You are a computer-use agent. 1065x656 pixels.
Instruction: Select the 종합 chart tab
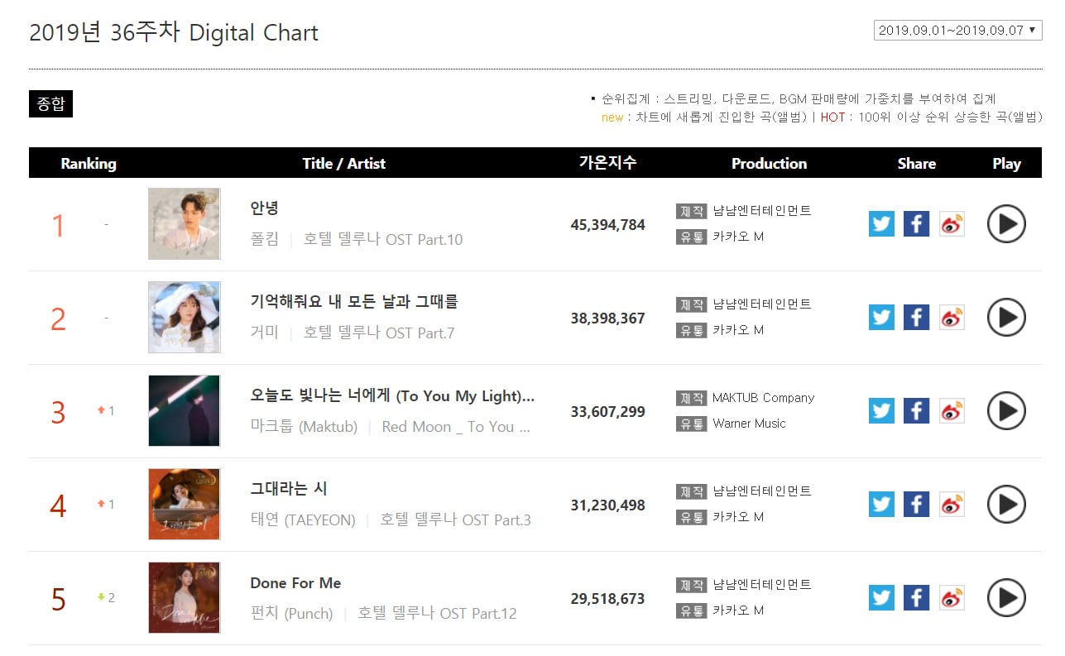50,103
